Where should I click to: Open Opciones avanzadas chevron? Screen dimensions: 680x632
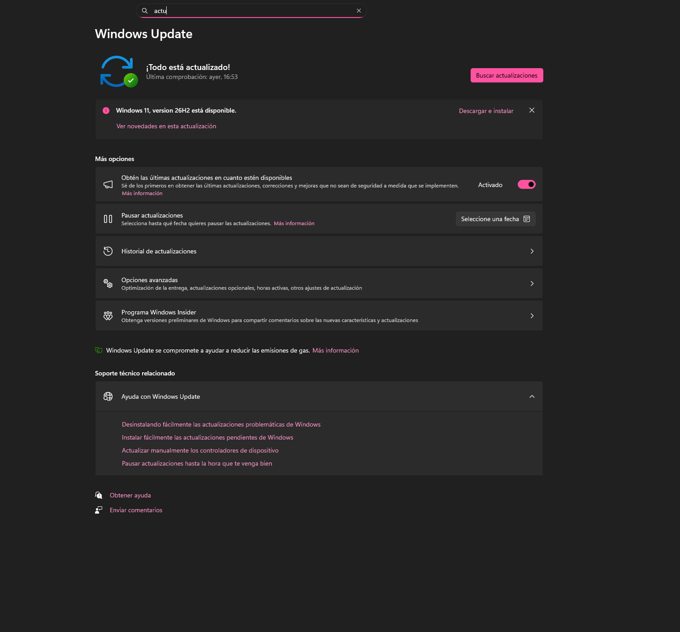532,283
